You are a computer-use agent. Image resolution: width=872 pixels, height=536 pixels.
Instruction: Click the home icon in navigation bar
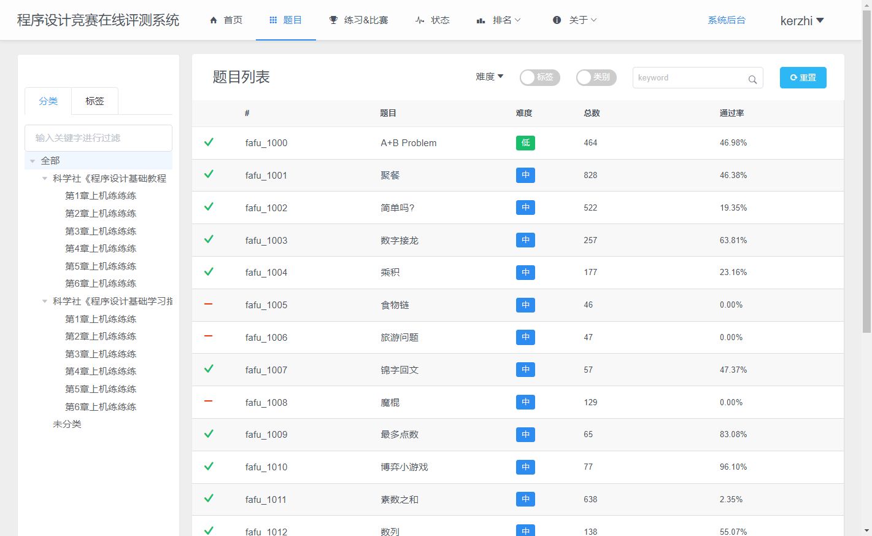[x=214, y=20]
